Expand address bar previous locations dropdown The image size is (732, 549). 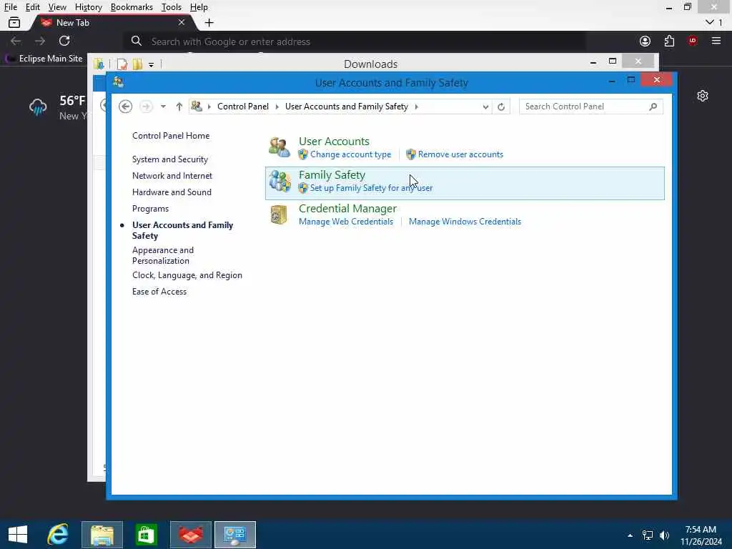(x=485, y=107)
